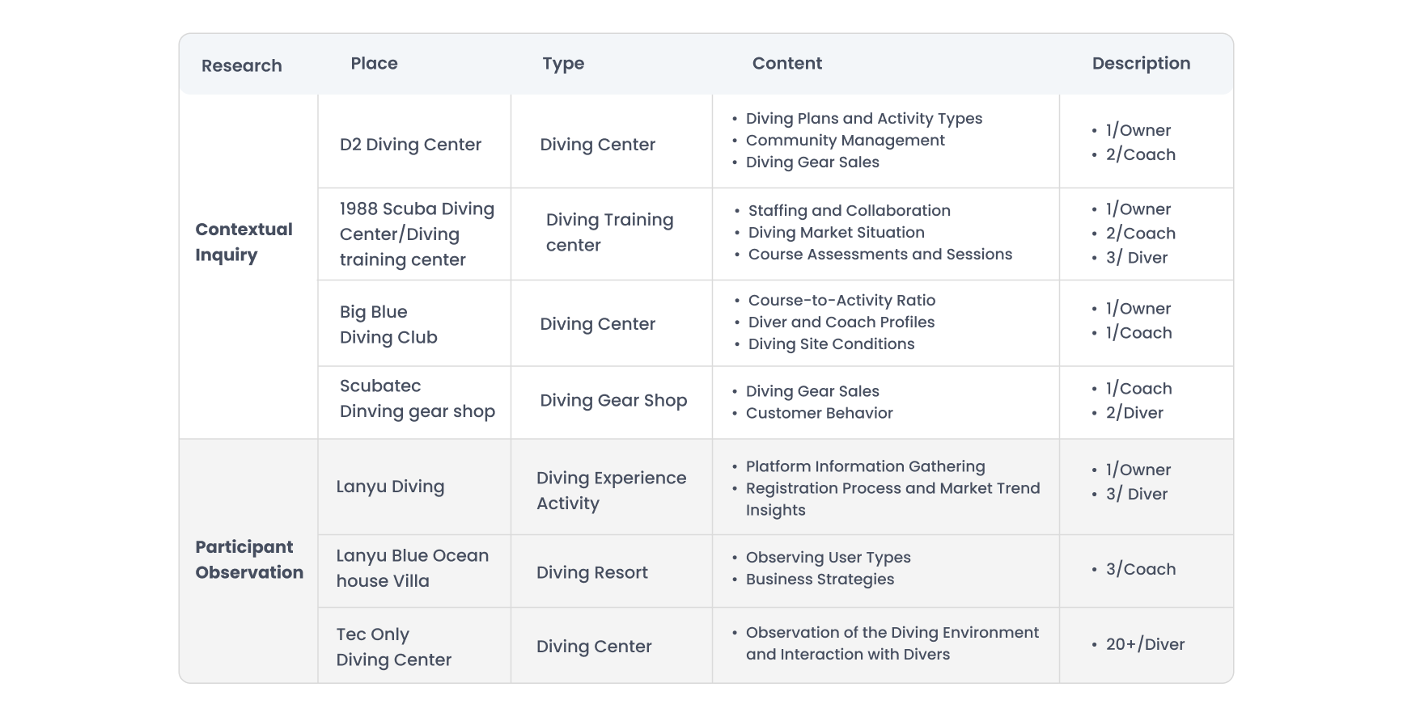Image resolution: width=1420 pixels, height=725 pixels.
Task: Click the Contextual Inquiry row label
Action: pos(244,242)
